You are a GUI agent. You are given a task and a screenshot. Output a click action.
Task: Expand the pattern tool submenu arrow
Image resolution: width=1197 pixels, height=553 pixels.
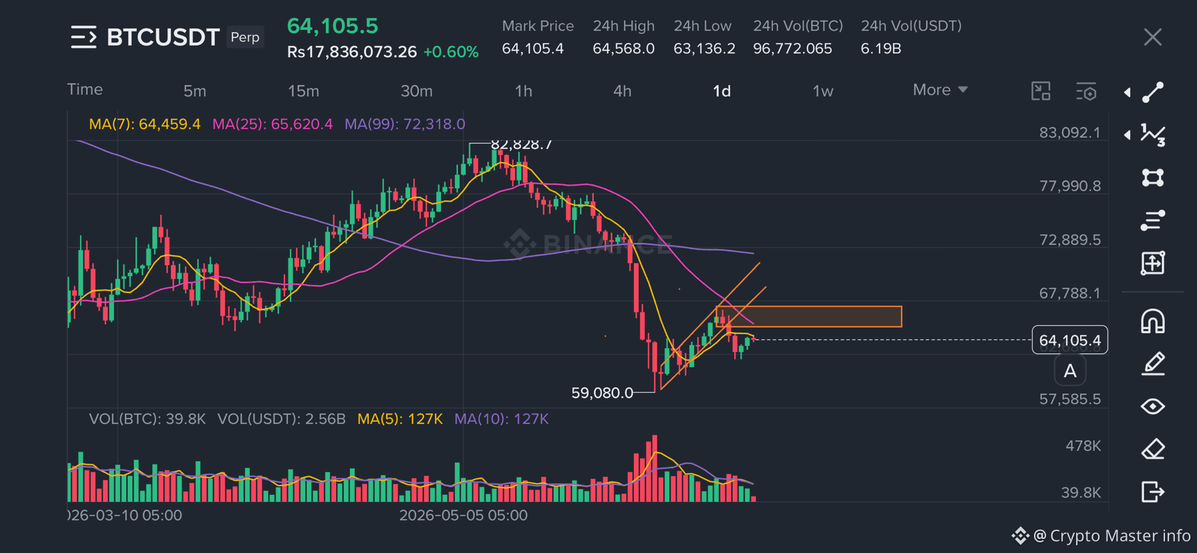point(1128,135)
